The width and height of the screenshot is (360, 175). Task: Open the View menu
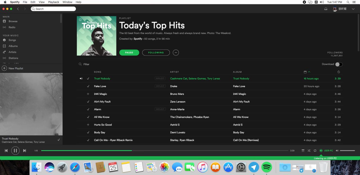(42, 2)
